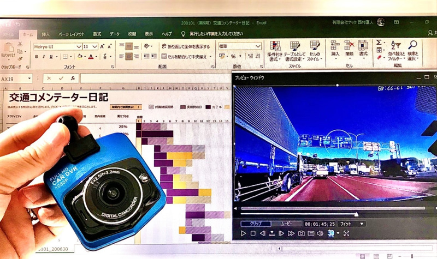This screenshot has height=259, width=437.
Task: Open the number format 標準 dropdown
Action: click(x=258, y=46)
